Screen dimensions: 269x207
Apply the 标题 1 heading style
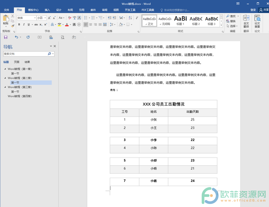180,21
